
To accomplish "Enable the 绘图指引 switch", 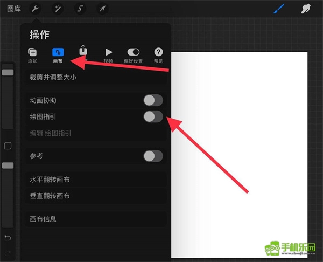I will coord(153,116).
